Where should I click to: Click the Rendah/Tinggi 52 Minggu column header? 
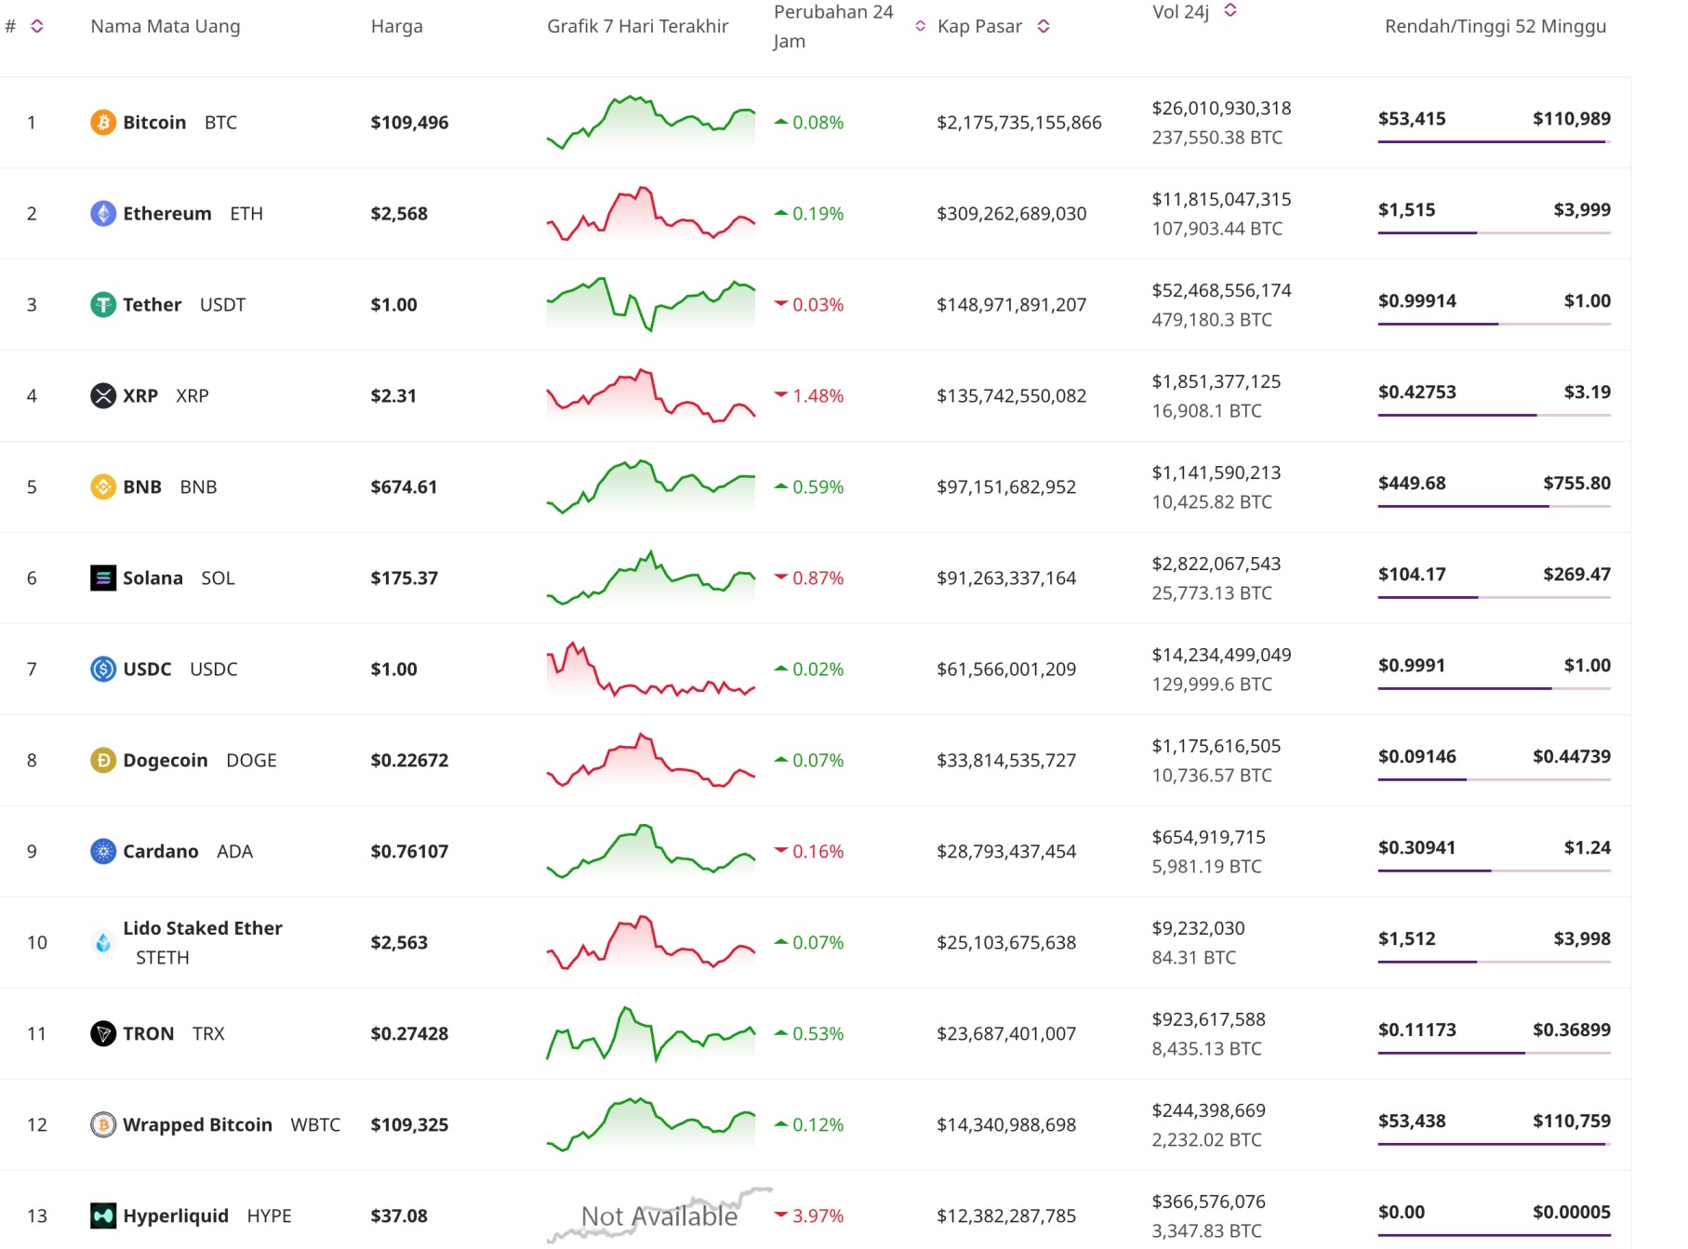[1494, 26]
